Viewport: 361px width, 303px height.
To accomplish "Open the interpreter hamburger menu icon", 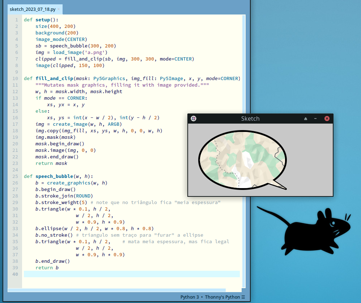I will [243, 297].
